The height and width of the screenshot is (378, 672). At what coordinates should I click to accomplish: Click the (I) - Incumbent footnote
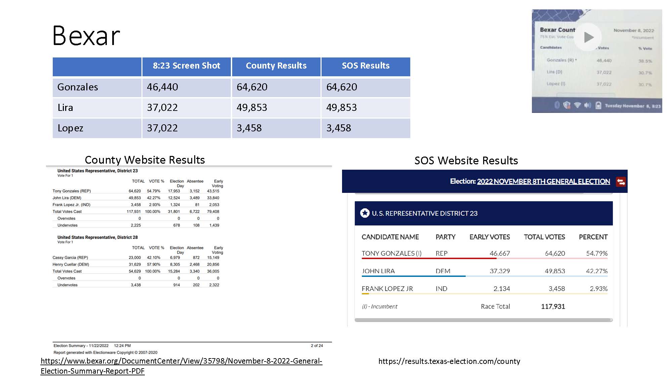tap(379, 306)
